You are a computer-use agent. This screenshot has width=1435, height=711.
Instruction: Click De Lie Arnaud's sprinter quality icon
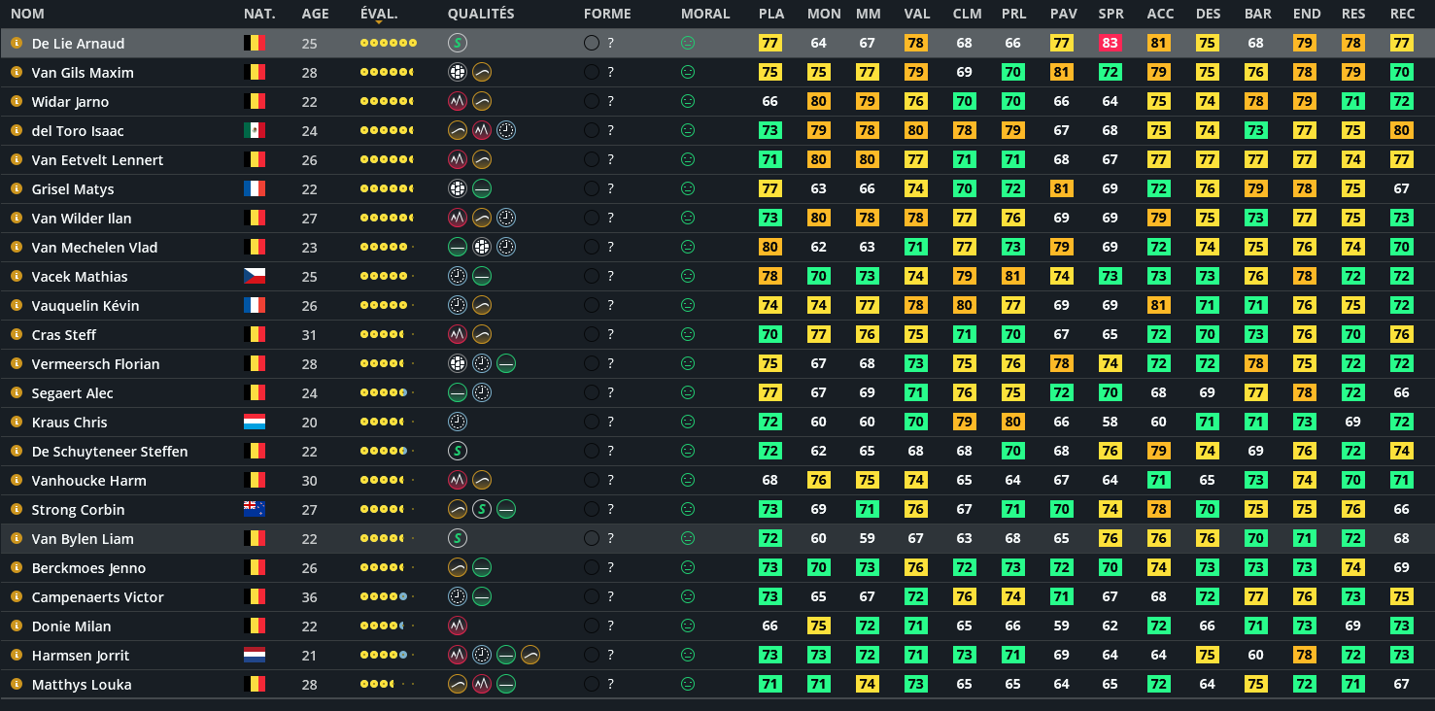[458, 43]
